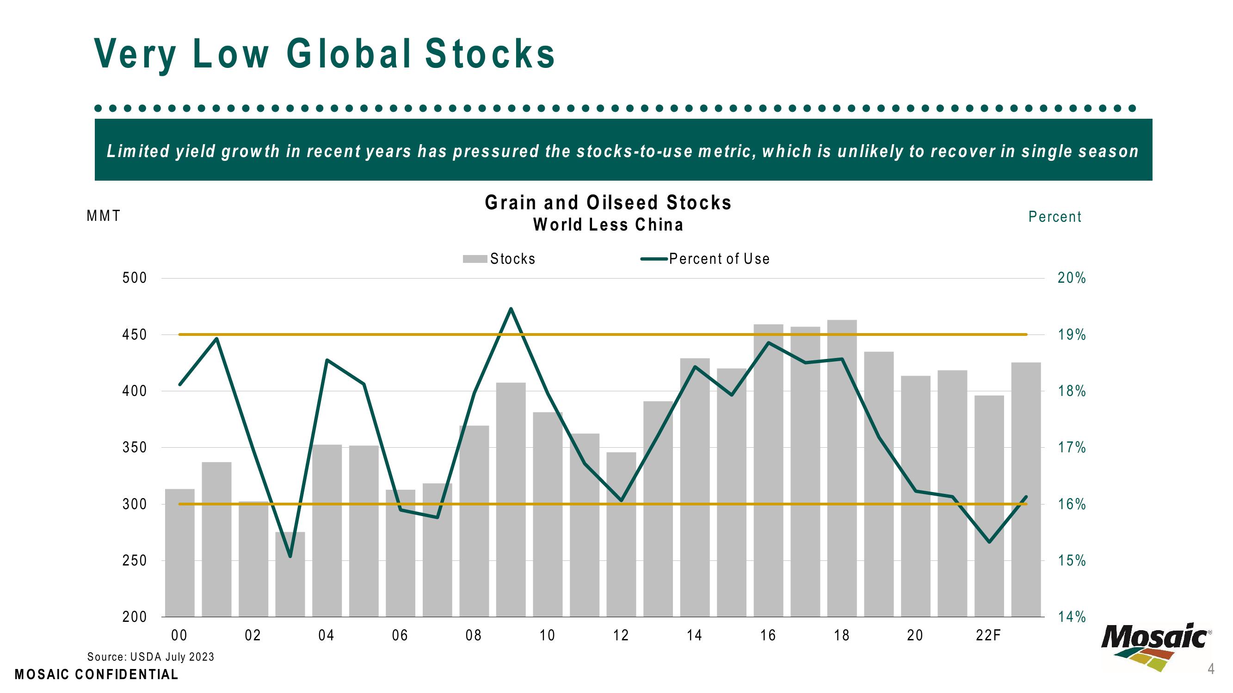
Task: Click the '20%' right axis value
Action: point(1072,278)
